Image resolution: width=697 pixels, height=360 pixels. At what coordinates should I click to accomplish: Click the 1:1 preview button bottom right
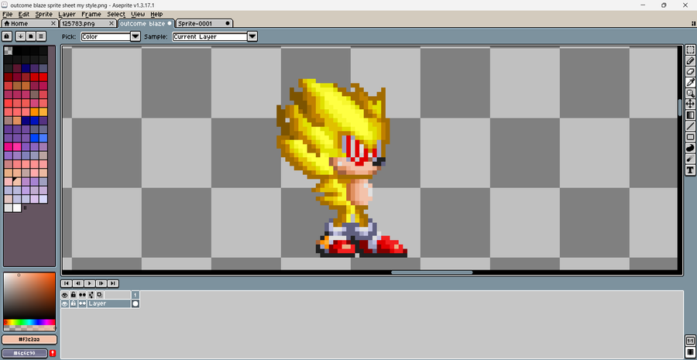click(690, 341)
